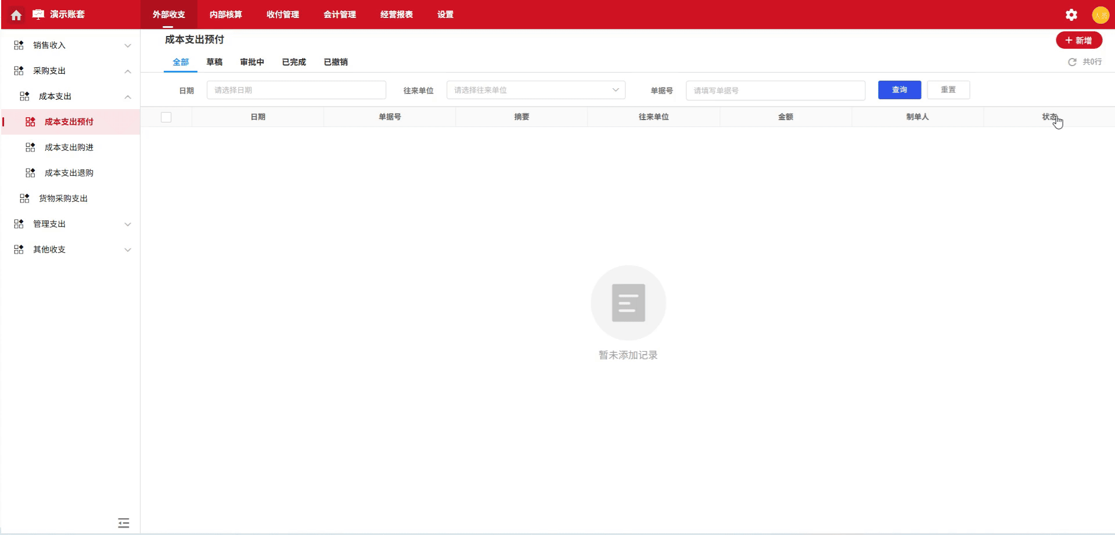The width and height of the screenshot is (1115, 535).
Task: Click the 货物采购支出 module icon
Action: pyautogui.click(x=24, y=198)
